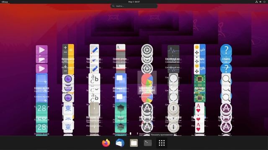Viewport: 268px width, 150px height.
Task: Open the power icon in top bar
Action: pos(264,2)
